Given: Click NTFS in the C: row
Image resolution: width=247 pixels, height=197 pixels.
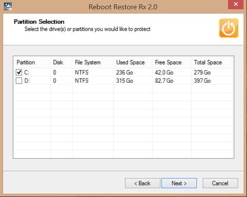Looking at the screenshot, I should (x=82, y=72).
